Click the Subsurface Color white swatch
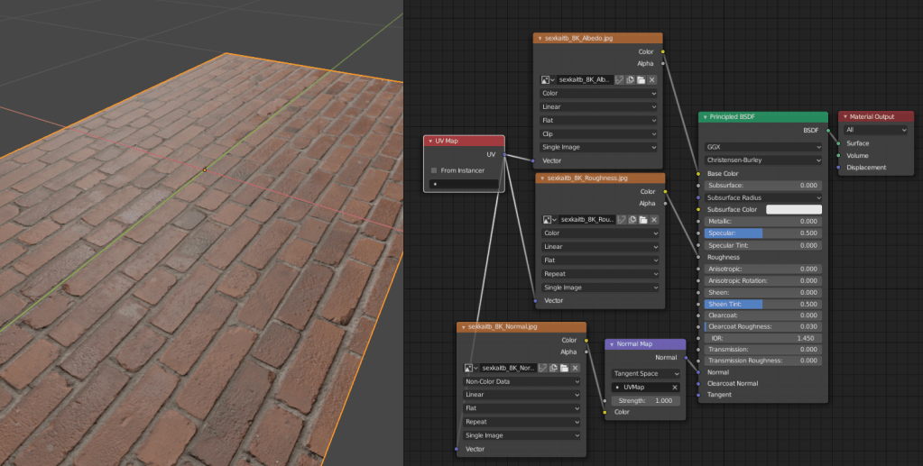The width and height of the screenshot is (923, 466). pos(793,209)
